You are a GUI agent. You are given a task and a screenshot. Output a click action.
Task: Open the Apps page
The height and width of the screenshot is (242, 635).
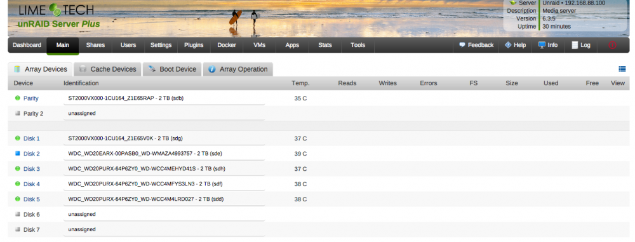[x=292, y=45]
